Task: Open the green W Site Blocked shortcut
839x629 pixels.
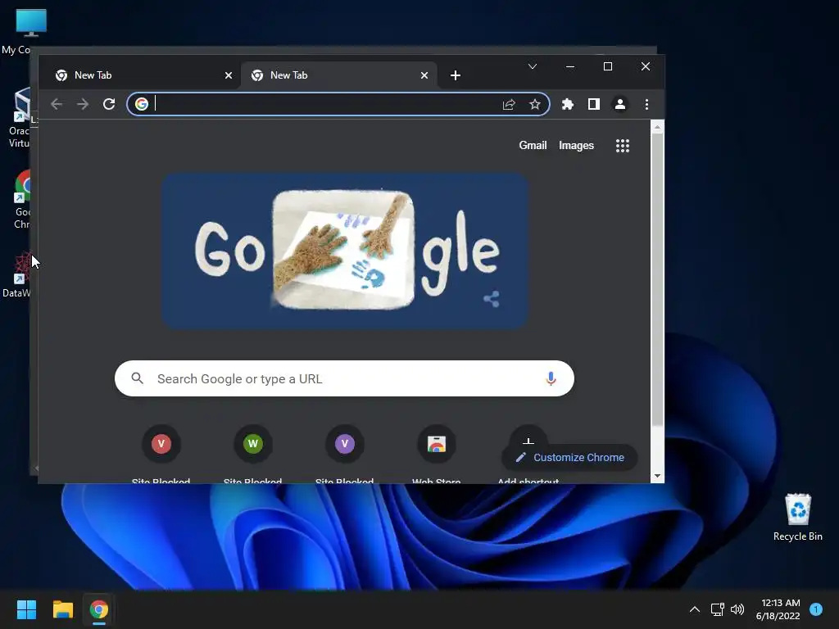Action: (x=253, y=443)
